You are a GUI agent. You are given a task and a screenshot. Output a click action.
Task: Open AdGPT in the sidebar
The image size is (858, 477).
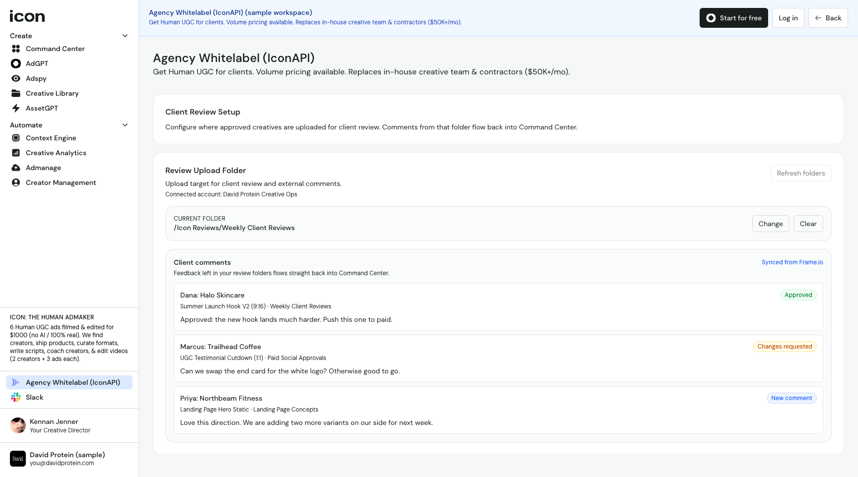(69, 63)
